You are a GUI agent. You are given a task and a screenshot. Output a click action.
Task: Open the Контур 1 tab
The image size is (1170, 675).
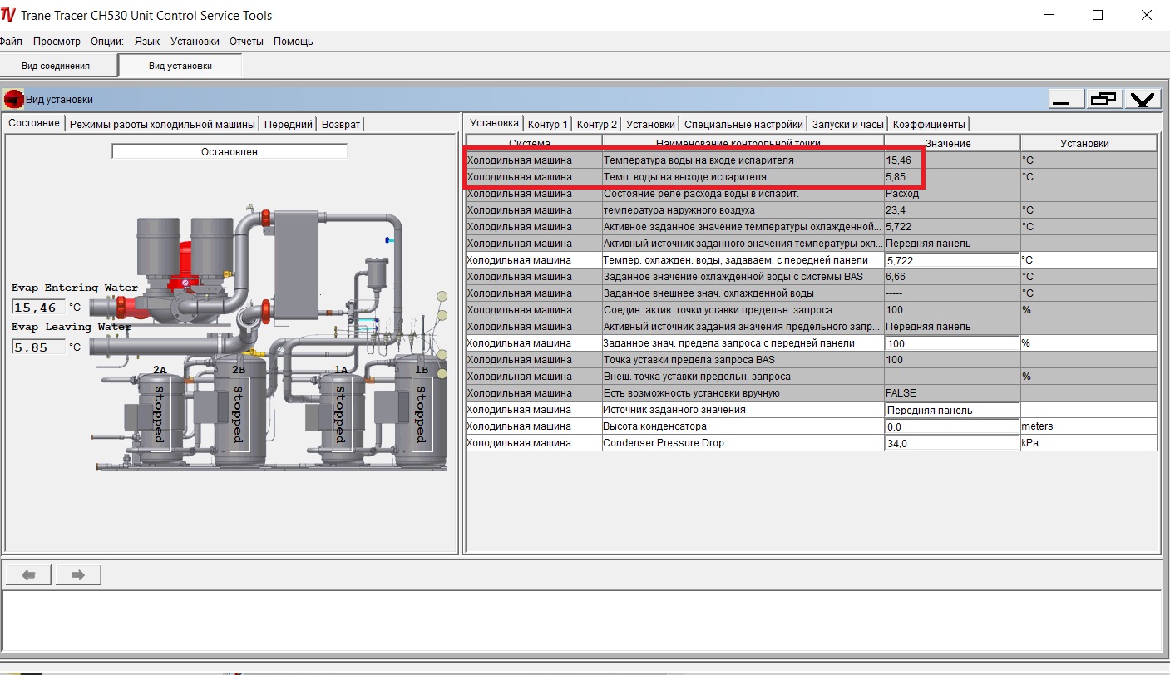[548, 124]
